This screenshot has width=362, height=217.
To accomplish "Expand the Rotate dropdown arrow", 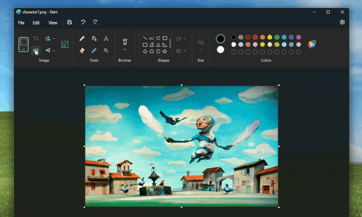I will pyautogui.click(x=54, y=38).
